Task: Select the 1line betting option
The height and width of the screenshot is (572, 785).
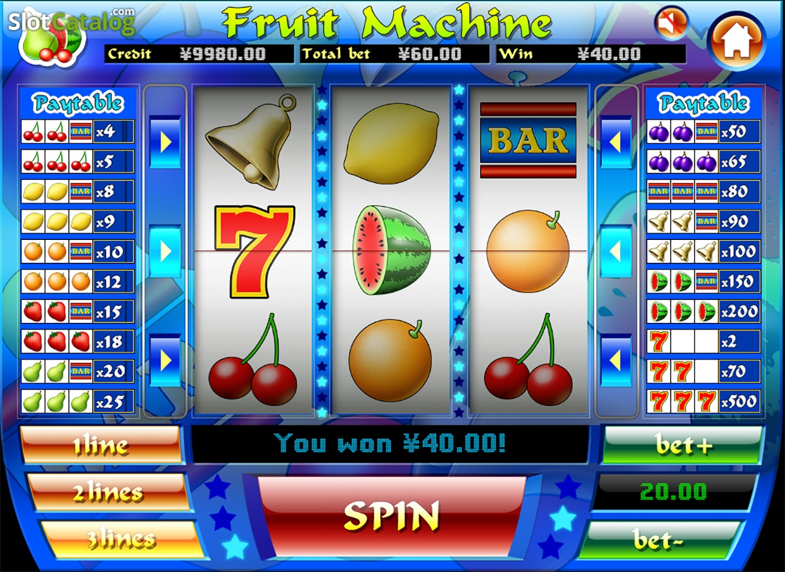Action: point(101,445)
